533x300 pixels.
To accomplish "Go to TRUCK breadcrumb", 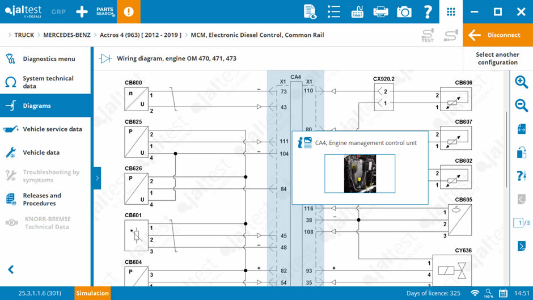I will 24,35.
